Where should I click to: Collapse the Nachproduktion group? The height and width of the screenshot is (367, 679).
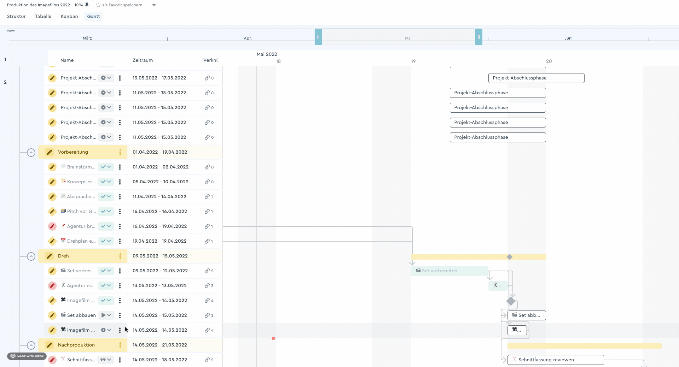(x=31, y=345)
